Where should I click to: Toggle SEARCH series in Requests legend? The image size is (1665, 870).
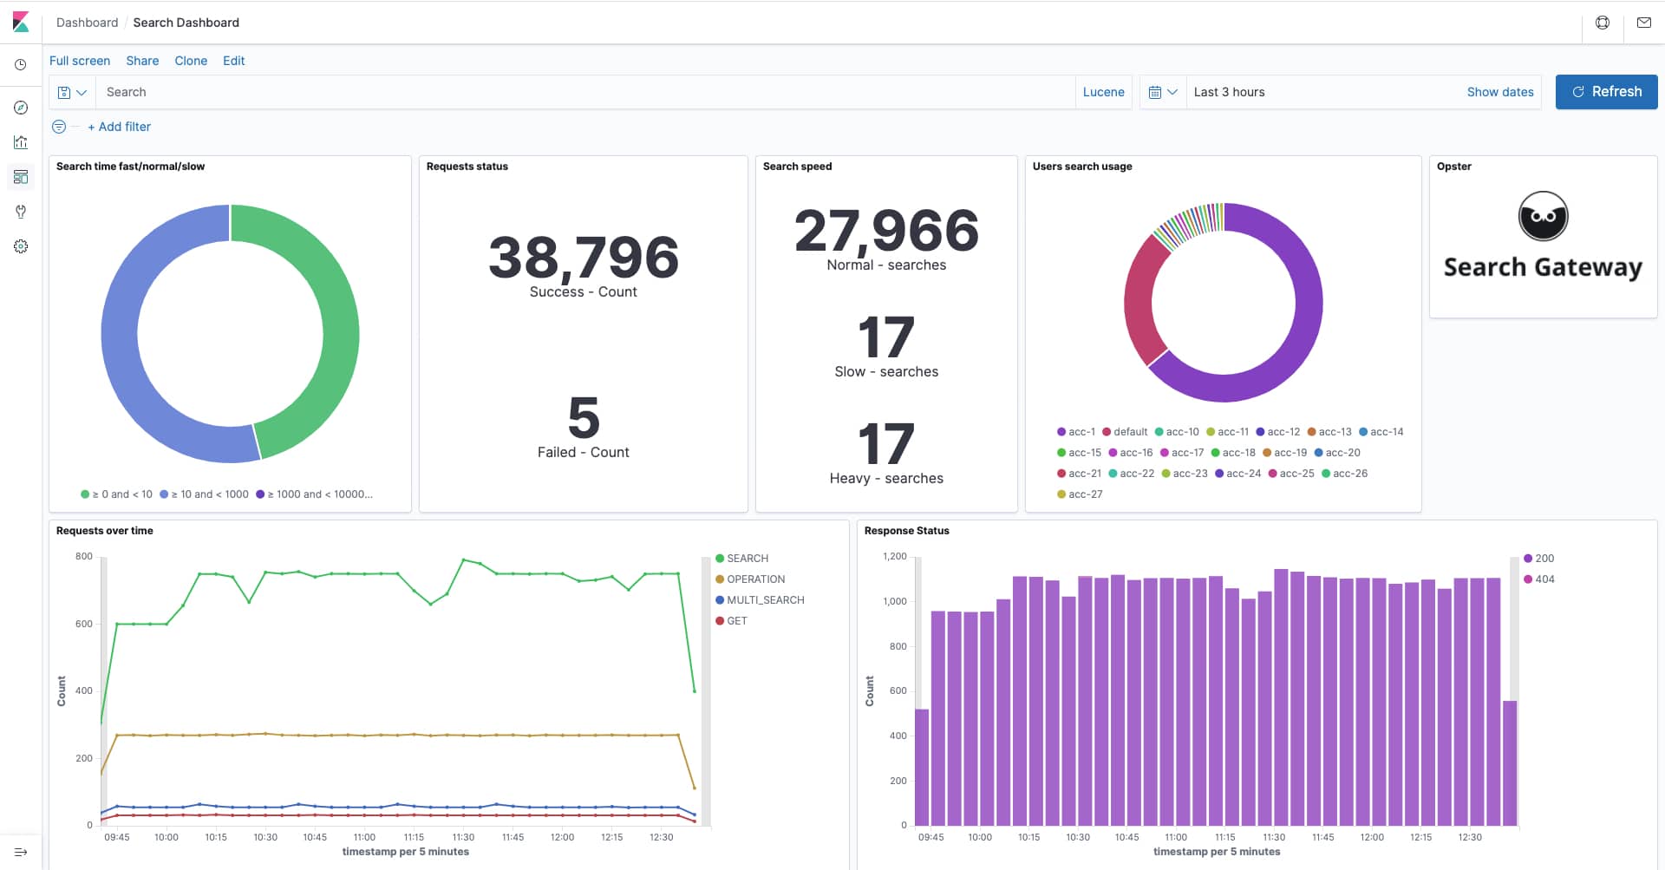click(741, 559)
